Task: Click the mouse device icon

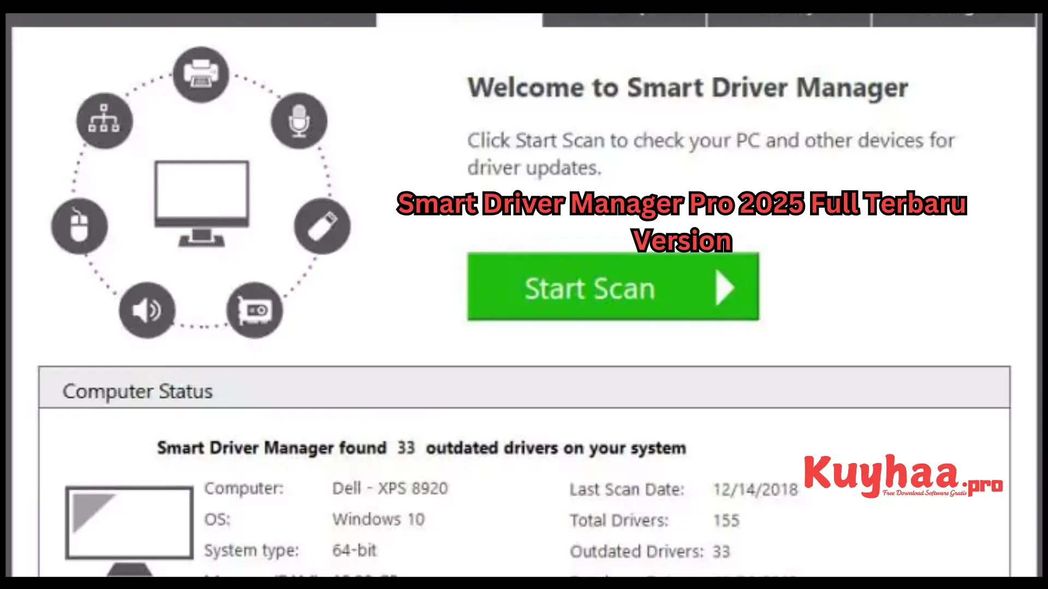Action: 79,226
